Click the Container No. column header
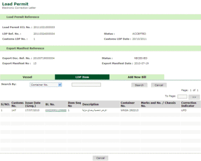 coord(130,104)
